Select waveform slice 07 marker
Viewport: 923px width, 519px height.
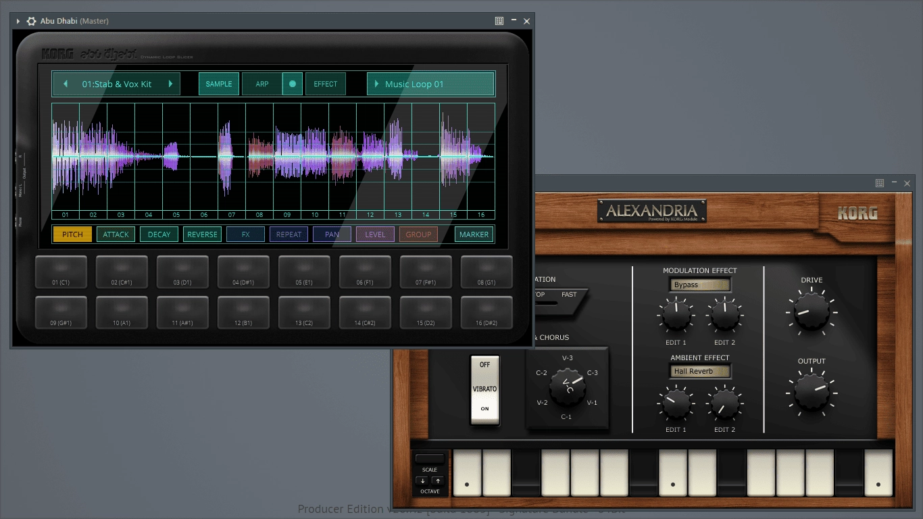(232, 215)
